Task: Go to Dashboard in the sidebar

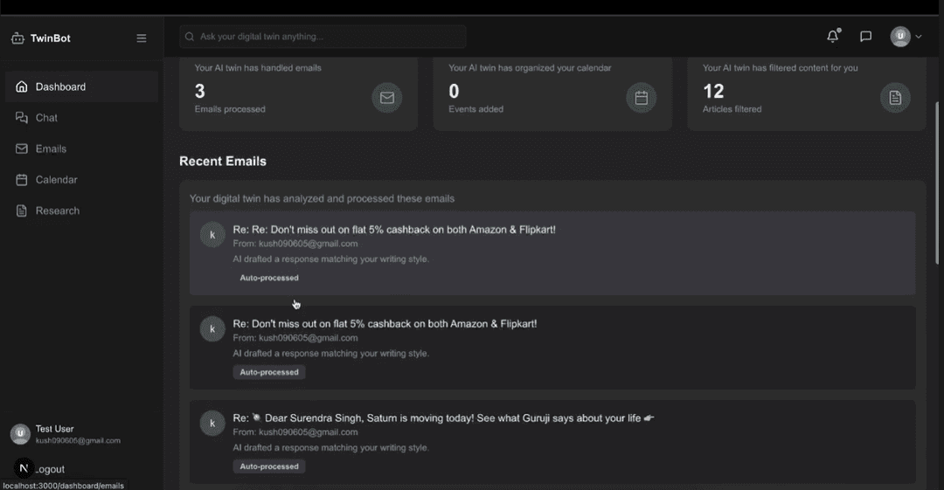Action: pyautogui.click(x=60, y=87)
